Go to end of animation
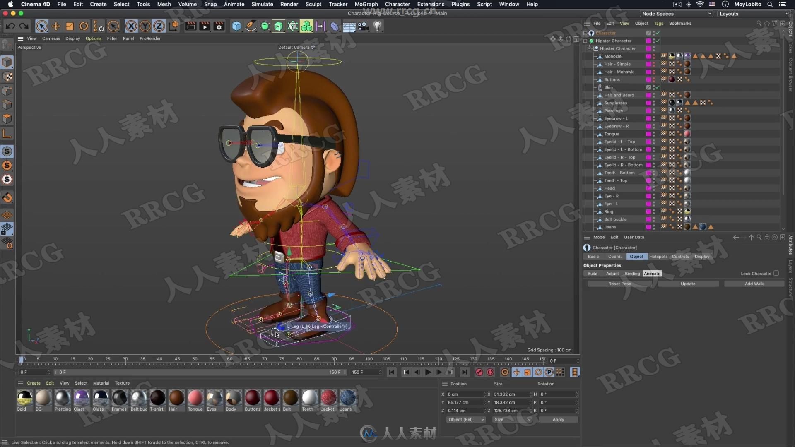 pos(465,372)
